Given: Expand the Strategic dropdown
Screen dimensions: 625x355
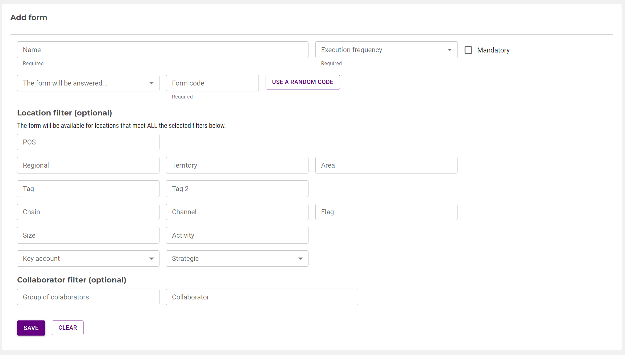Looking at the screenshot, I should [x=237, y=259].
